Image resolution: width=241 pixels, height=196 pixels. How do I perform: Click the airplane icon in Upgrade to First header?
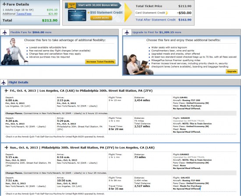pyautogui.click(x=127, y=32)
